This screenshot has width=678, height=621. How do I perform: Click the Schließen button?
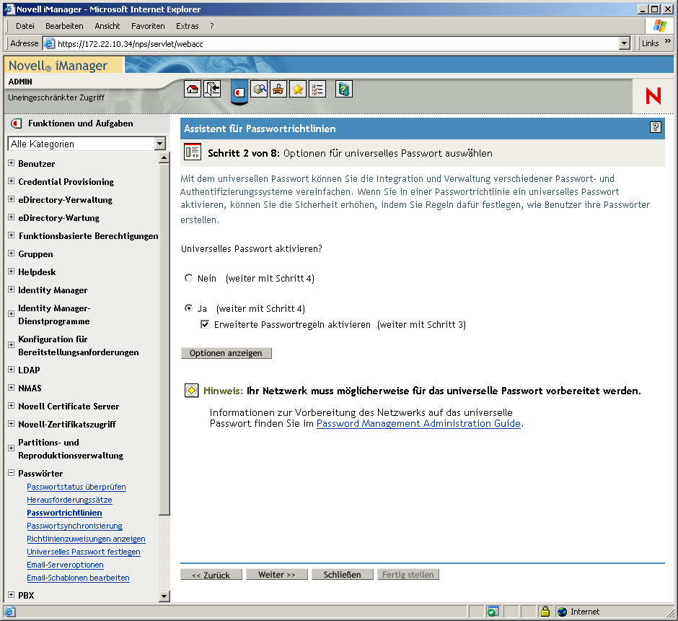(x=342, y=575)
